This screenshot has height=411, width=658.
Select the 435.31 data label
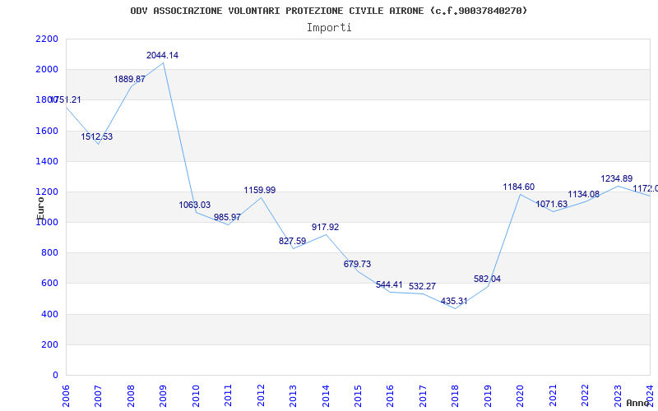point(454,302)
